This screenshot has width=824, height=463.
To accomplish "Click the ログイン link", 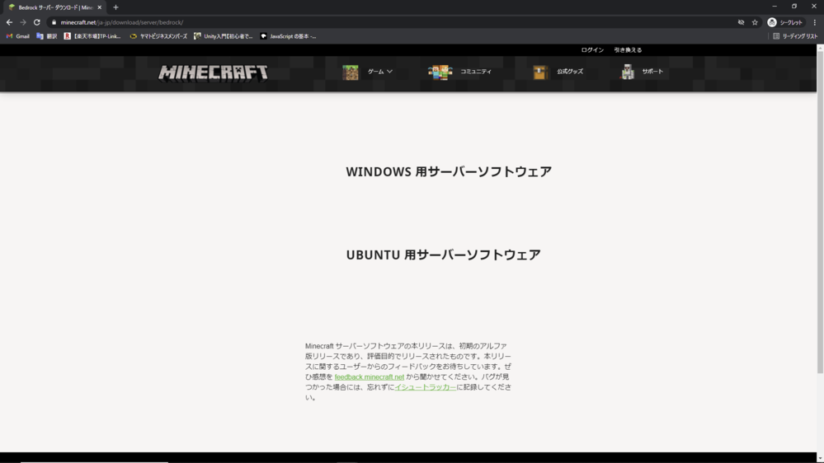I will click(592, 50).
